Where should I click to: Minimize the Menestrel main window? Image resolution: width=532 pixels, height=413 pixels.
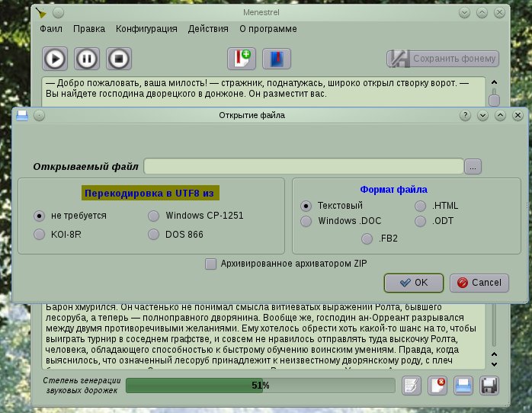[464, 13]
